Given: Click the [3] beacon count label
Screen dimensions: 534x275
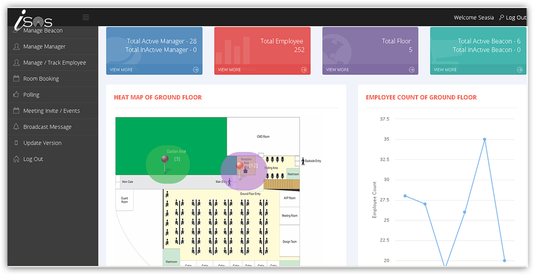Looking at the screenshot, I should (x=177, y=159).
